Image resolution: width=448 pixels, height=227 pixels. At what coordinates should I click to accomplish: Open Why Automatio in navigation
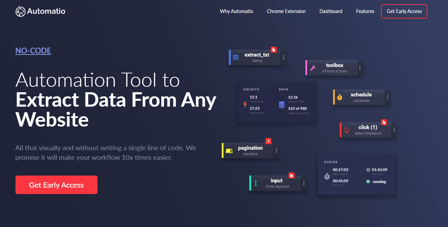click(x=236, y=11)
